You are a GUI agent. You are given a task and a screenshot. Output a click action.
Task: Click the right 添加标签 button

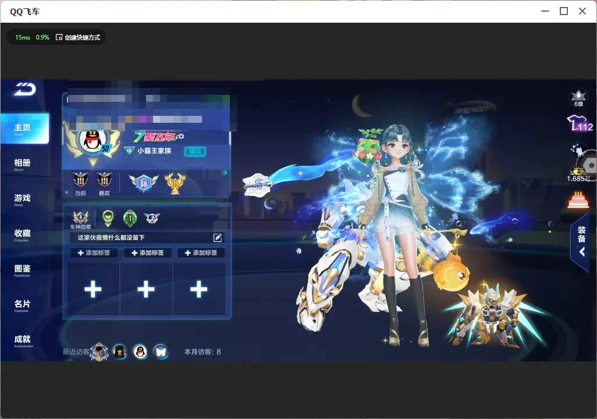coord(201,253)
